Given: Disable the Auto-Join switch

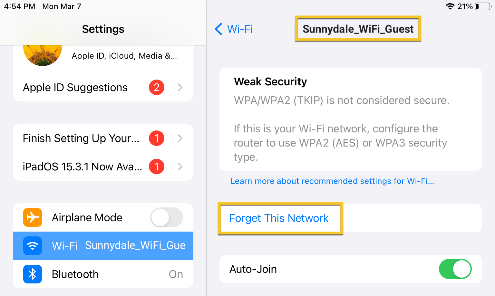Looking at the screenshot, I should pyautogui.click(x=455, y=269).
